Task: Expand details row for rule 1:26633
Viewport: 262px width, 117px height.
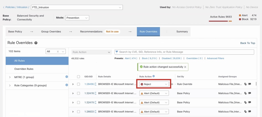Action: (73, 112)
